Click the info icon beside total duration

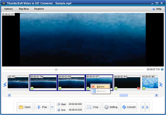coord(162,69)
